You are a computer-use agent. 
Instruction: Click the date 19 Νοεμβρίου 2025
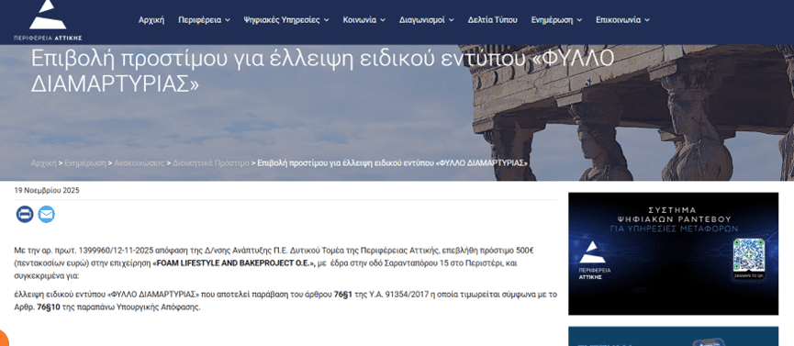[47, 191]
